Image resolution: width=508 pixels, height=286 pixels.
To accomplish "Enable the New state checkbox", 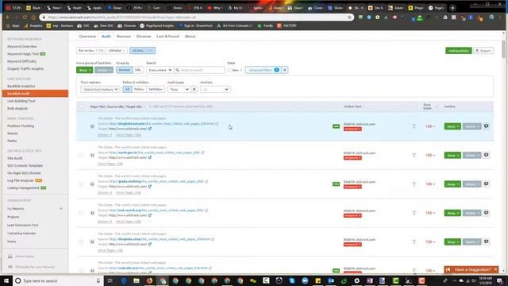I will tap(229, 70).
